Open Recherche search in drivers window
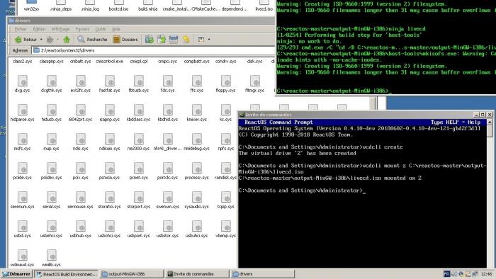The image size is (496, 279). pos(92,40)
